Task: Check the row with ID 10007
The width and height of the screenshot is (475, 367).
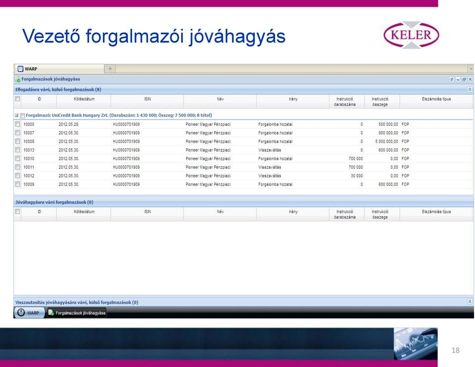Action: coord(18,133)
